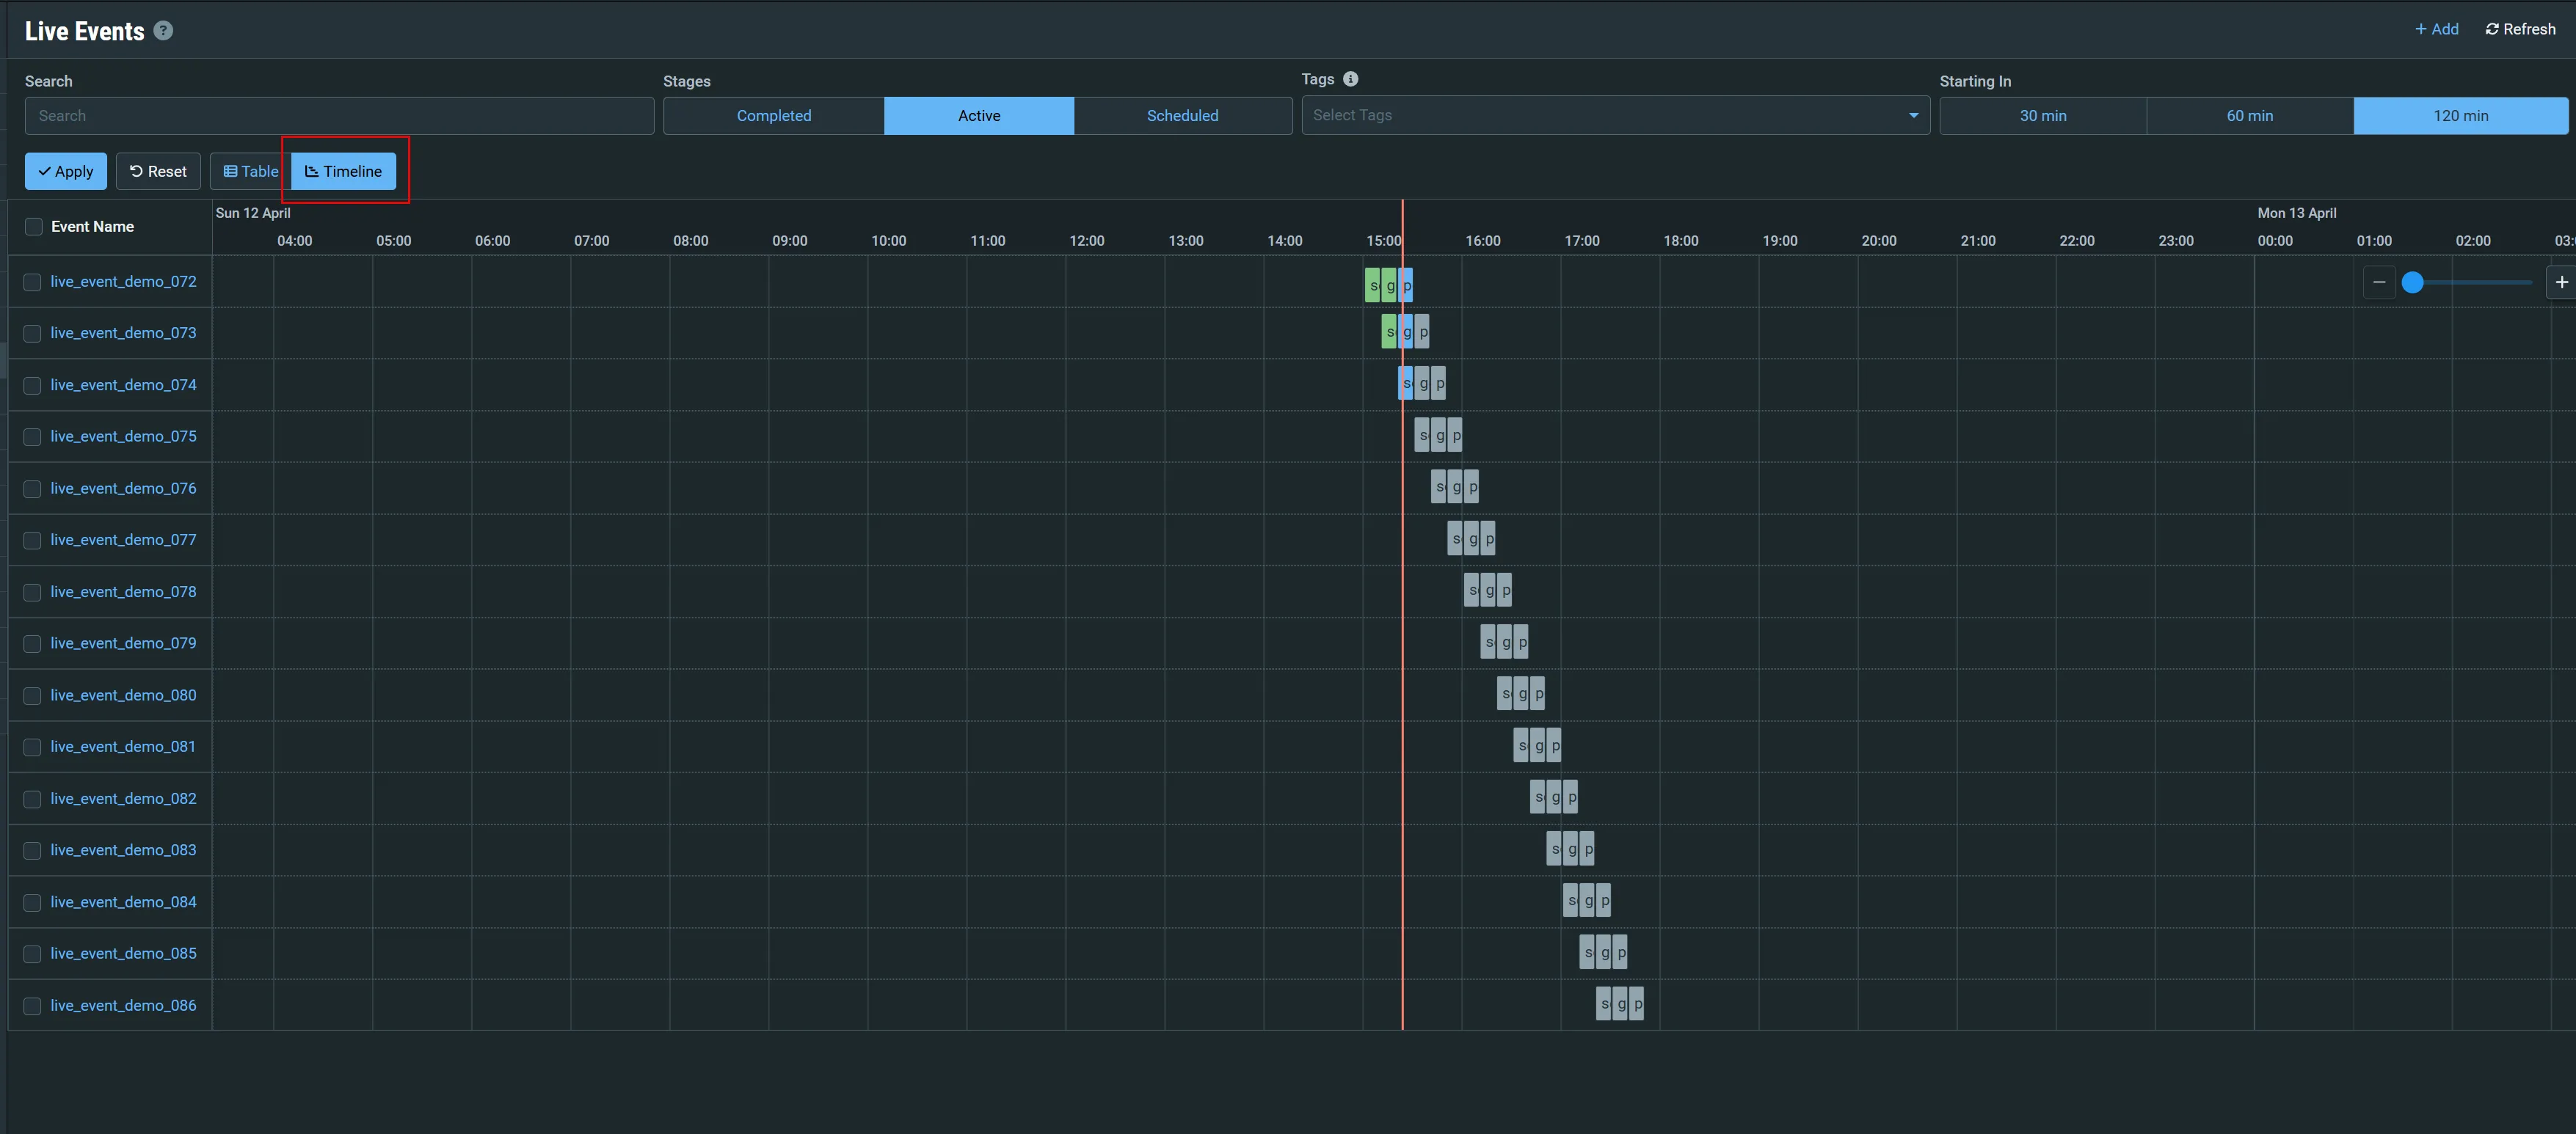2576x1134 pixels.
Task: Reset the filters
Action: (158, 171)
